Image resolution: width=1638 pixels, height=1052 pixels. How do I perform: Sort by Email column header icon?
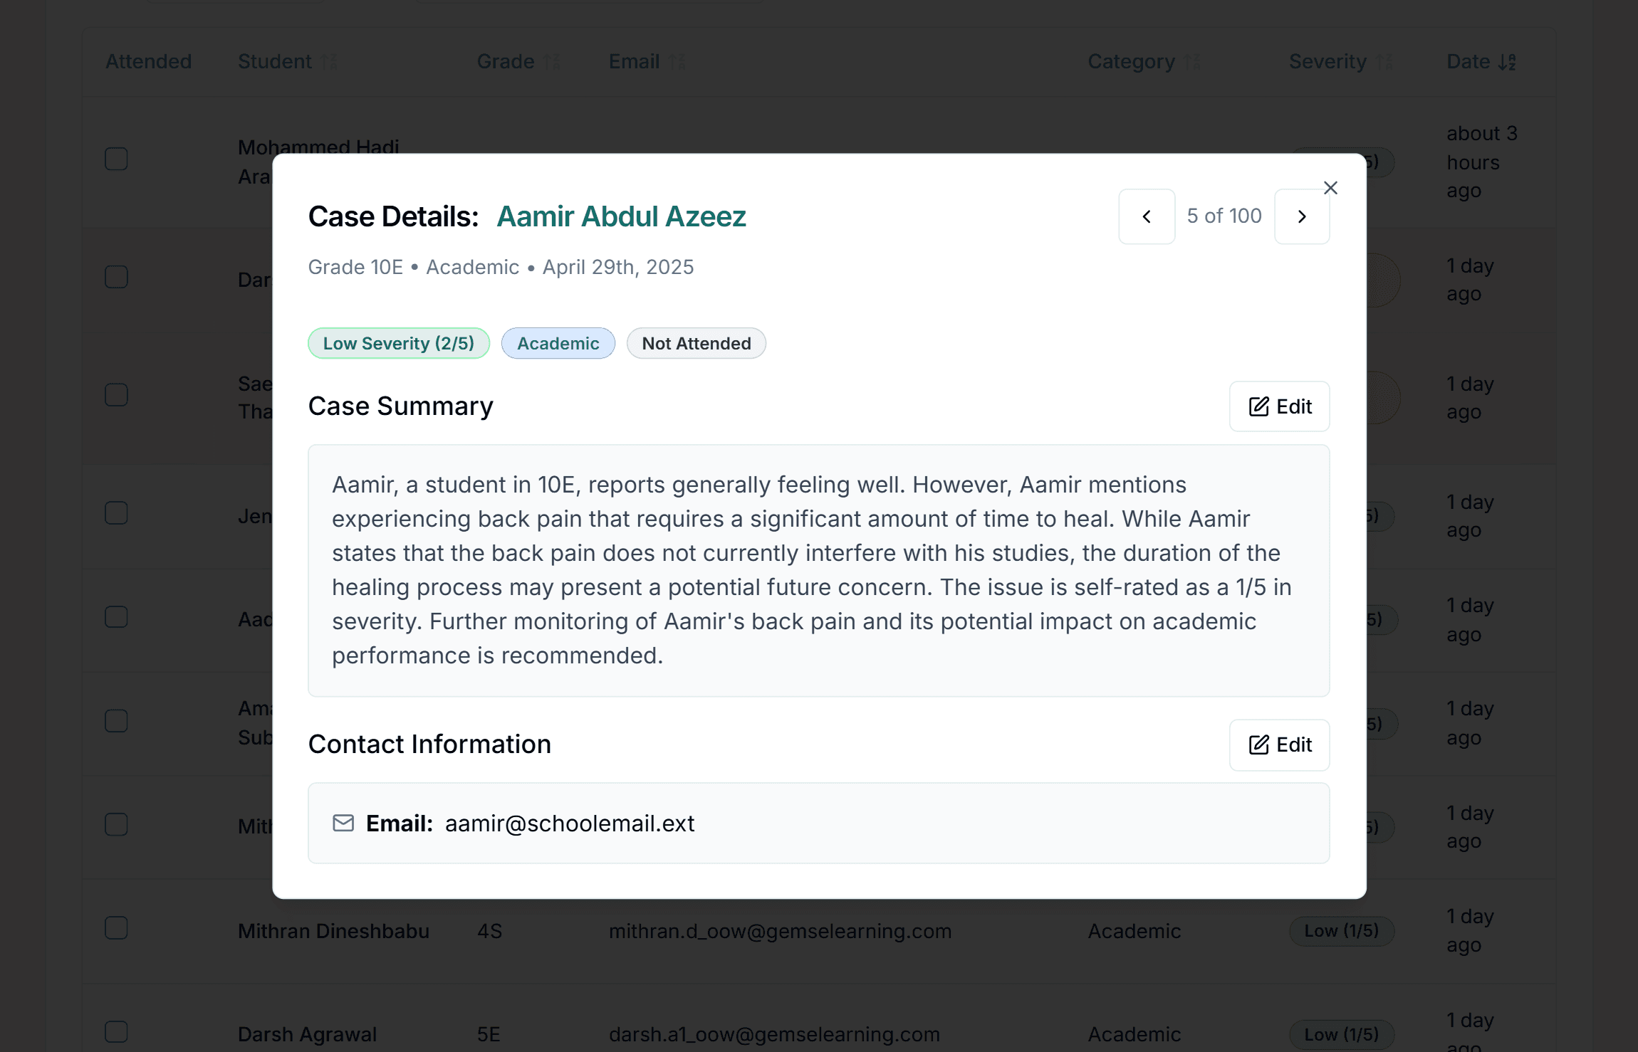(x=677, y=62)
